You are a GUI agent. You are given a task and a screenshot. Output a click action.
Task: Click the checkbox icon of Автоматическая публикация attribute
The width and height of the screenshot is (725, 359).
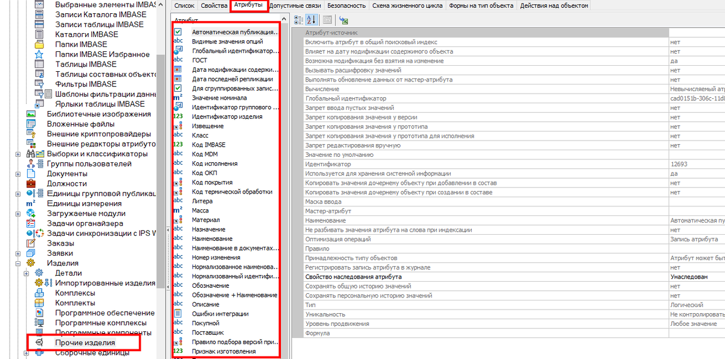click(x=178, y=31)
